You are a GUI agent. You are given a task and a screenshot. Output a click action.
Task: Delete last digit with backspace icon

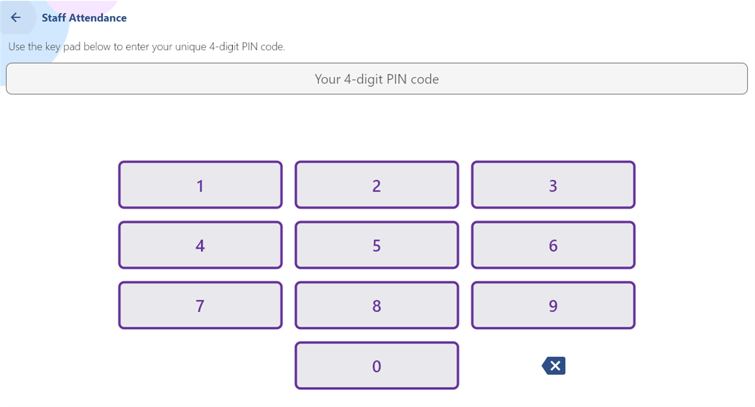pyautogui.click(x=553, y=366)
